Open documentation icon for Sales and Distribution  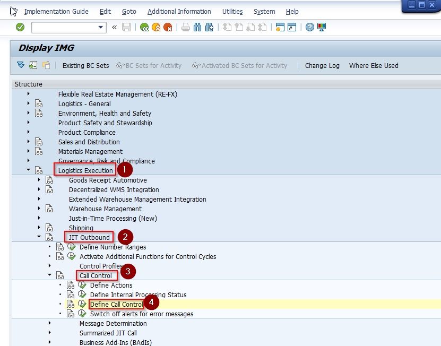pyautogui.click(x=39, y=142)
